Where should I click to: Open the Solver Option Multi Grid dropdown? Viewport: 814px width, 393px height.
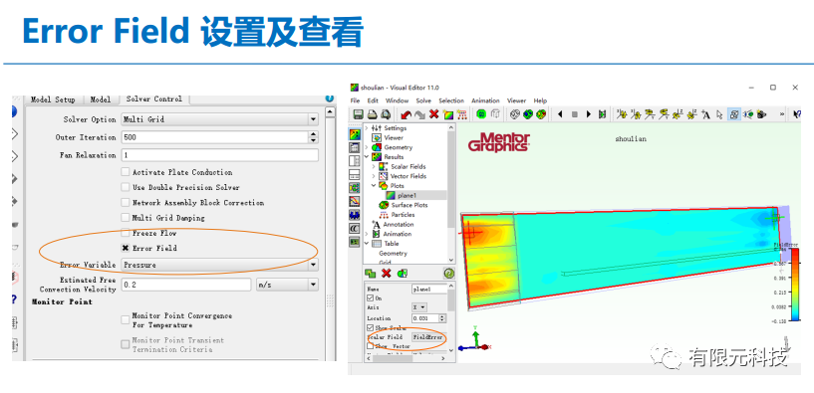[219, 119]
